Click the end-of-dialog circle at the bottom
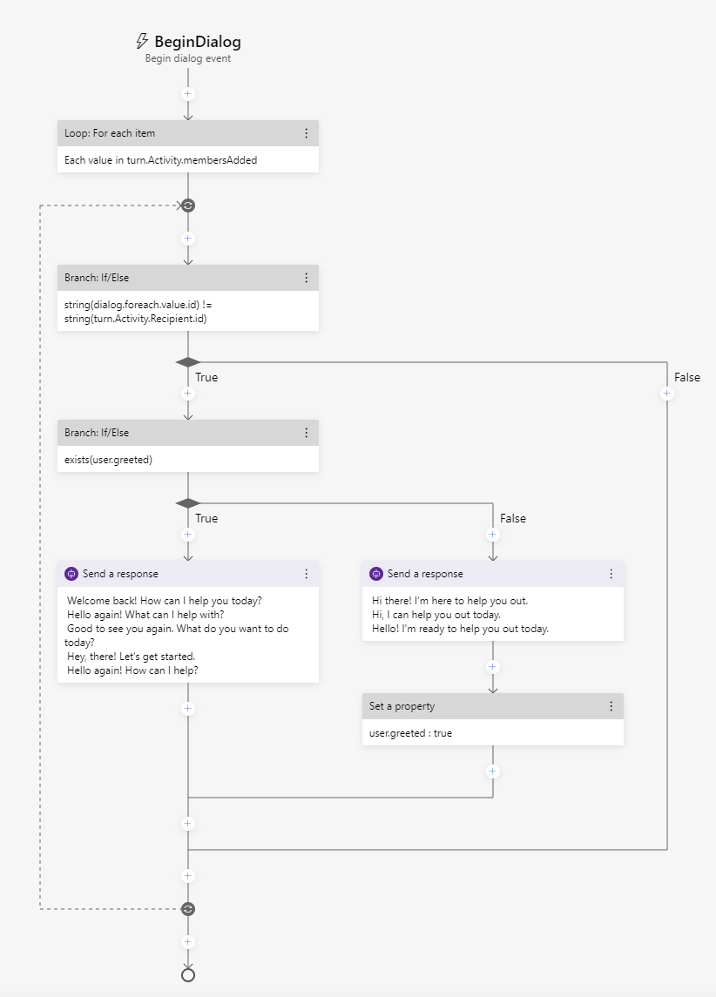 (x=187, y=974)
